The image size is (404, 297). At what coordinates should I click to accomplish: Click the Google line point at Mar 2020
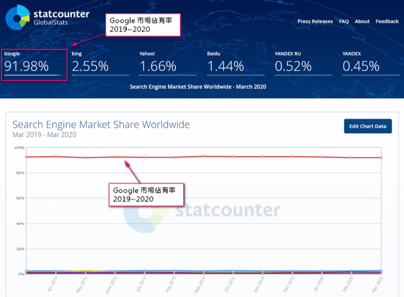pos(381,158)
